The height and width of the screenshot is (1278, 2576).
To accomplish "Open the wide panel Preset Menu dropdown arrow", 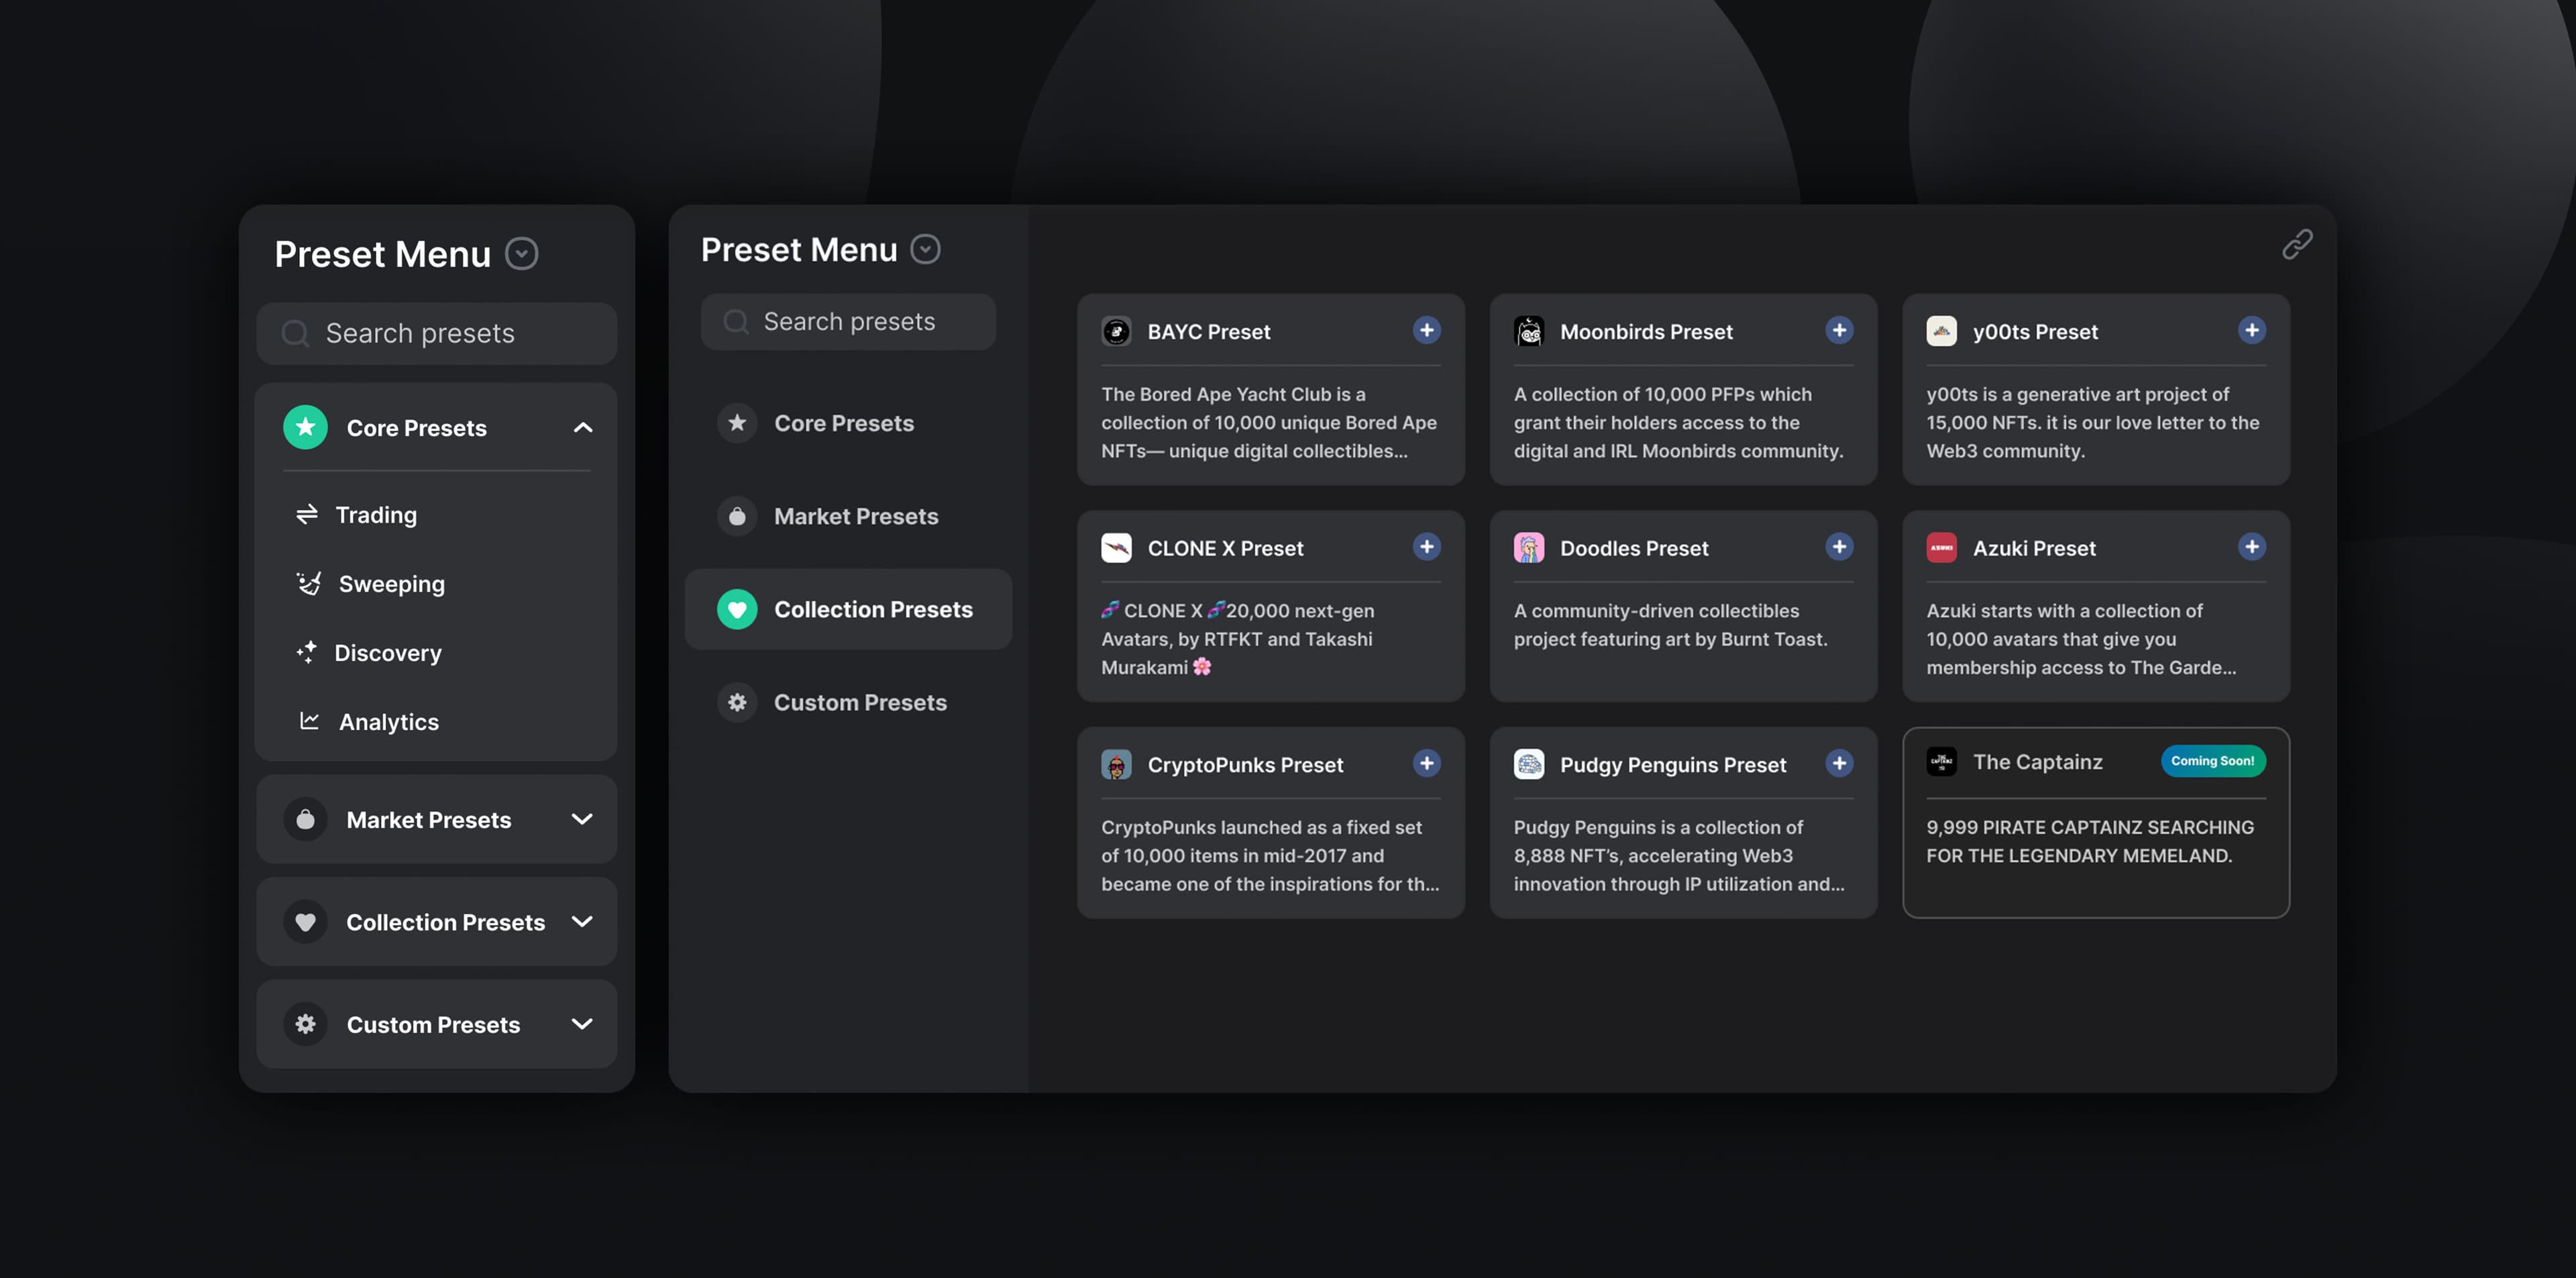I will (925, 249).
